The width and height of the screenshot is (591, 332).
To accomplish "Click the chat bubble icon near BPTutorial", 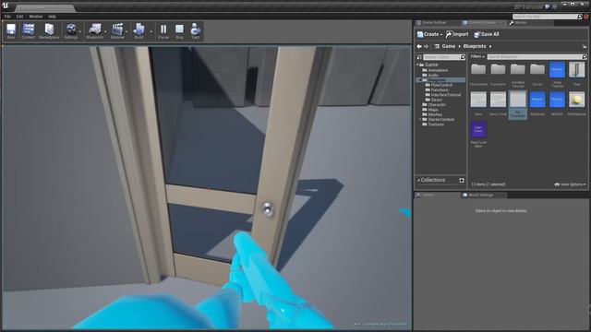I will point(548,6).
